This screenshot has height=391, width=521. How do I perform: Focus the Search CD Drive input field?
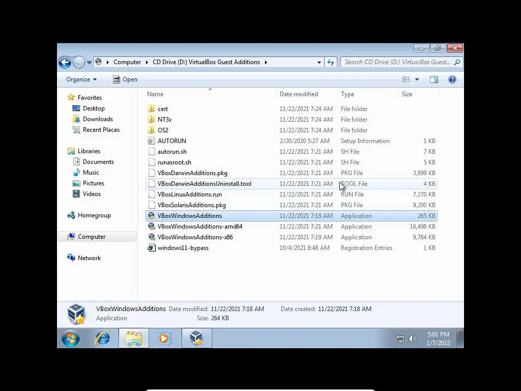[x=397, y=62]
